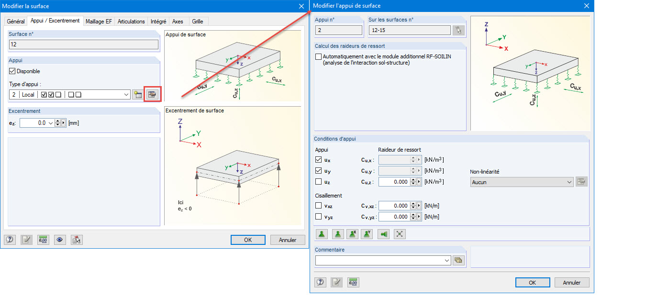Open the Grille tab
The height and width of the screenshot is (308, 646).
click(x=197, y=22)
